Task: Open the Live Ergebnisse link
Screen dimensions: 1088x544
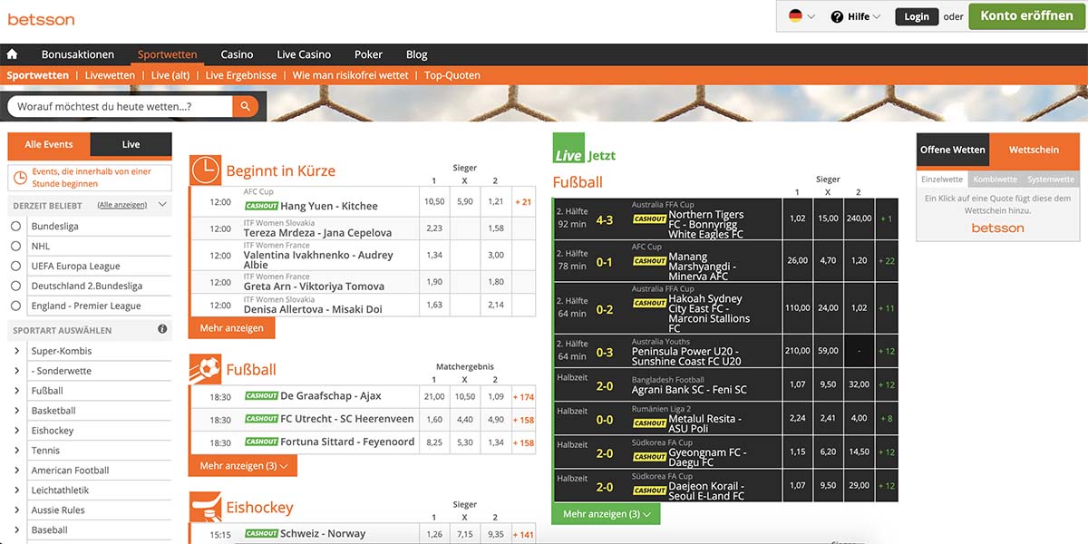Action: 241,75
